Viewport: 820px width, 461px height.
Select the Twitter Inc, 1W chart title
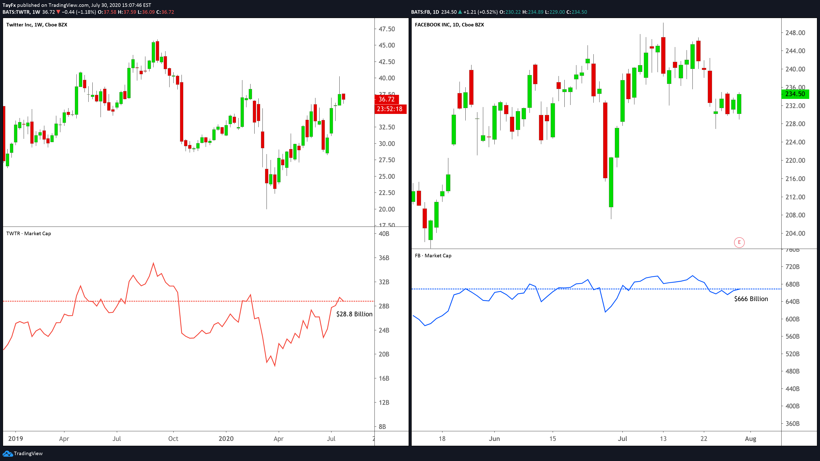click(37, 25)
